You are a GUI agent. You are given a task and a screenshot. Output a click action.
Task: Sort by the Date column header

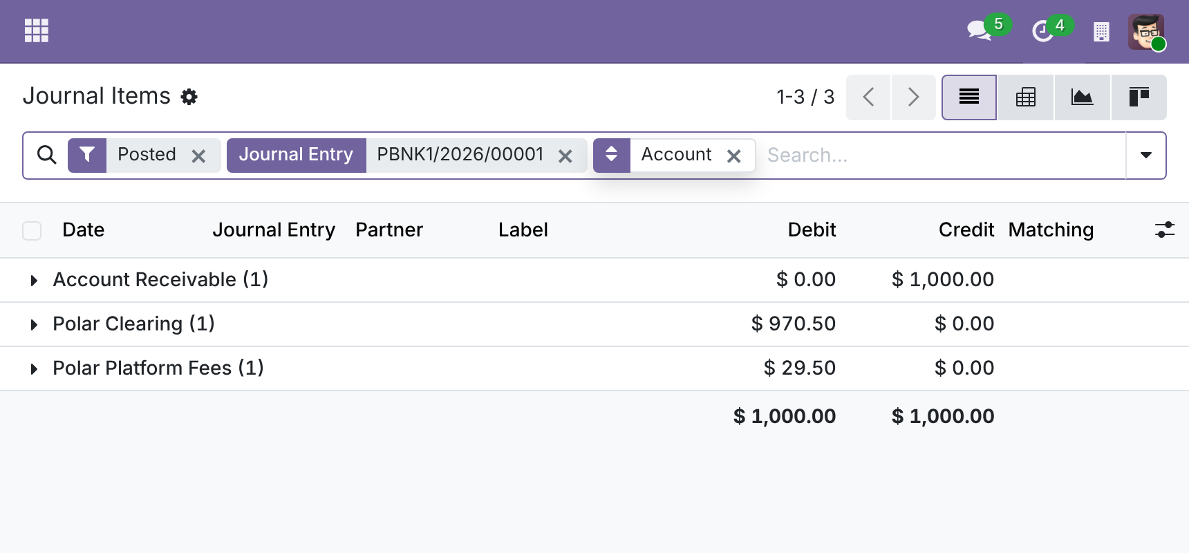coord(83,229)
